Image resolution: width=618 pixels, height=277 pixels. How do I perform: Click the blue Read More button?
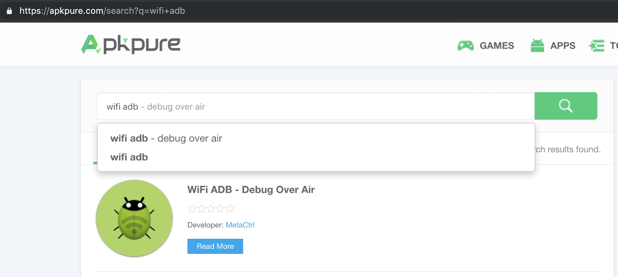(x=215, y=246)
